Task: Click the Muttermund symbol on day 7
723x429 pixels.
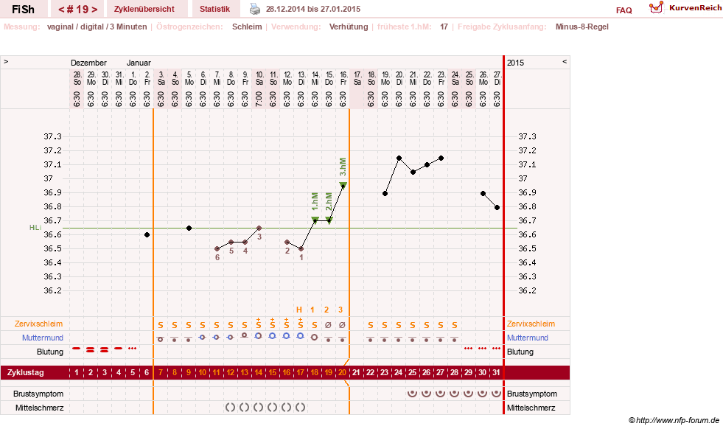Action: [161, 338]
